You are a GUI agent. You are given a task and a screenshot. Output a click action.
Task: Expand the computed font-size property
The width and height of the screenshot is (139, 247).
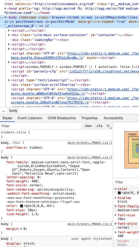(x=116, y=215)
